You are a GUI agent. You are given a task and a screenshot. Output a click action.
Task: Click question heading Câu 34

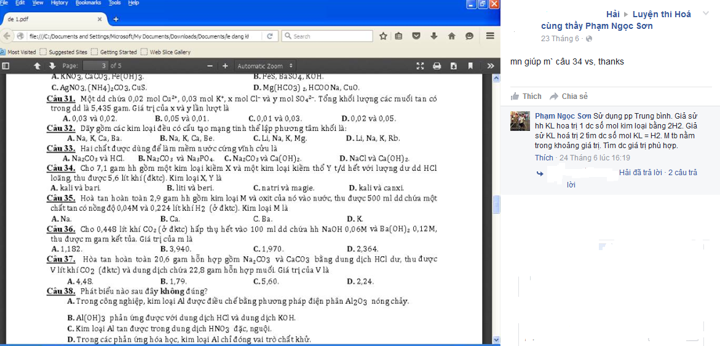(x=61, y=168)
